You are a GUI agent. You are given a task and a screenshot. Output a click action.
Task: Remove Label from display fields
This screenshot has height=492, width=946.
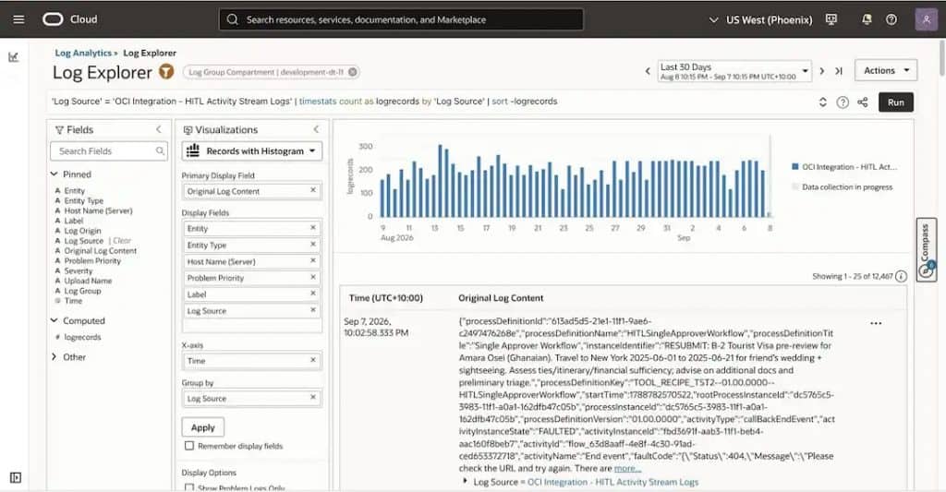(x=313, y=293)
